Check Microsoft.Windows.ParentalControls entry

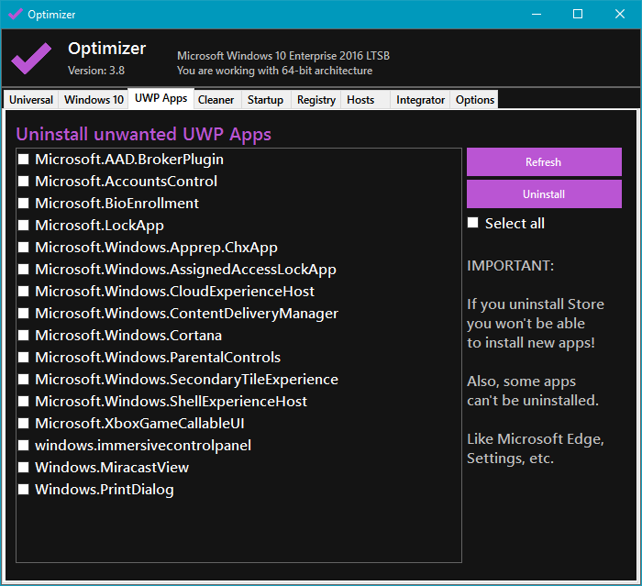coord(24,358)
